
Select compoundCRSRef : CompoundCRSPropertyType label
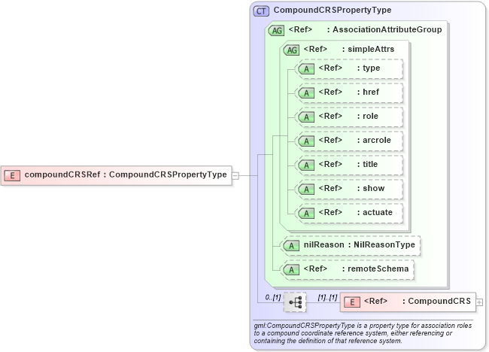[x=126, y=174]
